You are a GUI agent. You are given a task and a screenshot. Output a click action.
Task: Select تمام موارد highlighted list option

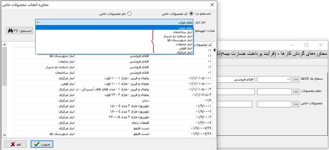coord(115,28)
